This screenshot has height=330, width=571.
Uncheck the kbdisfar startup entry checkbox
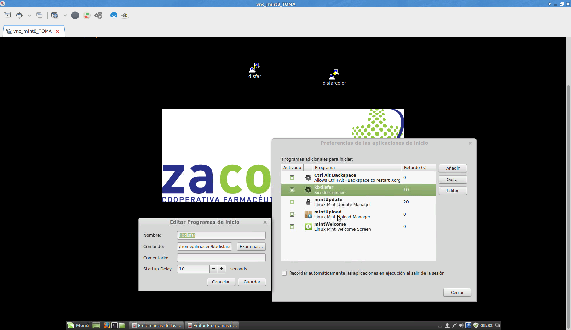(292, 190)
